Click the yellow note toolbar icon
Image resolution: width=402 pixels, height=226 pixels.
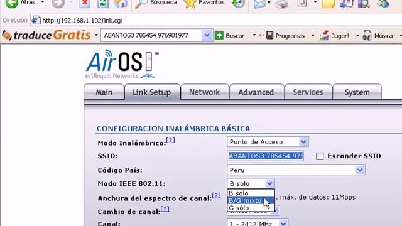pos(329,3)
